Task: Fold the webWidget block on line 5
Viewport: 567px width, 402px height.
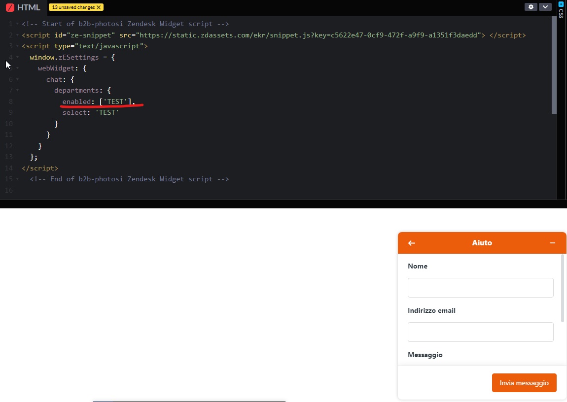Action: point(17,68)
